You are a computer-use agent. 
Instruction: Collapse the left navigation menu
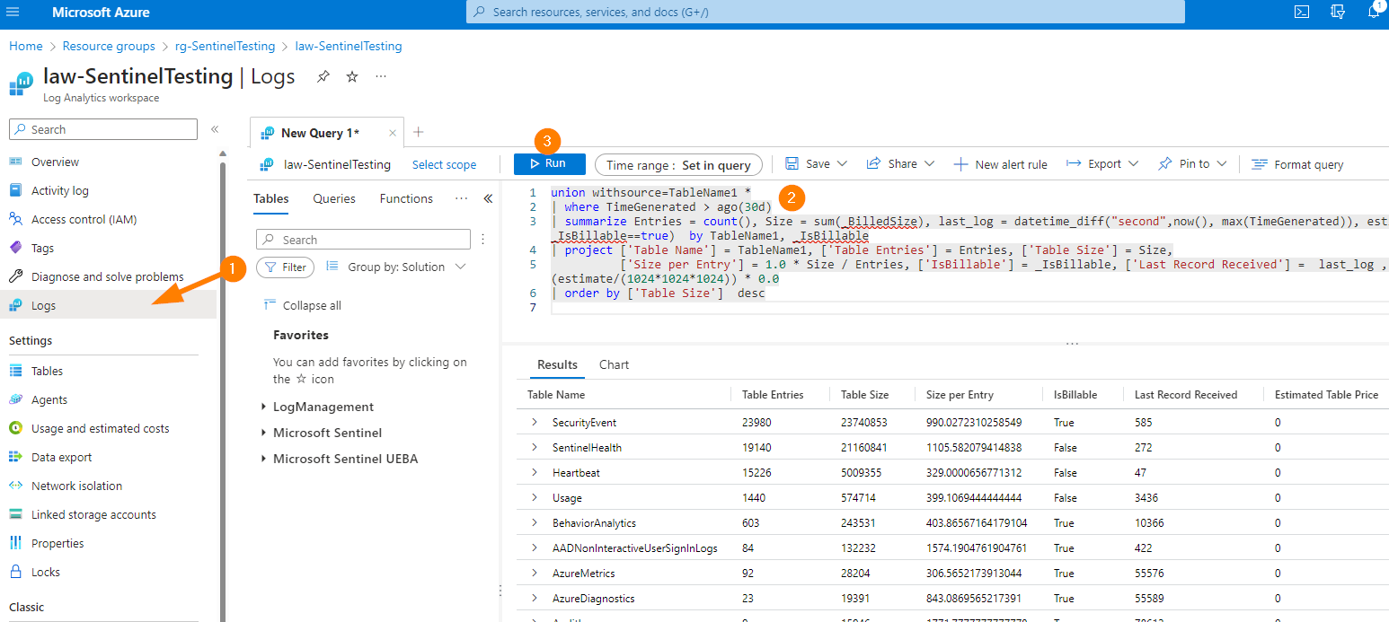click(x=215, y=129)
